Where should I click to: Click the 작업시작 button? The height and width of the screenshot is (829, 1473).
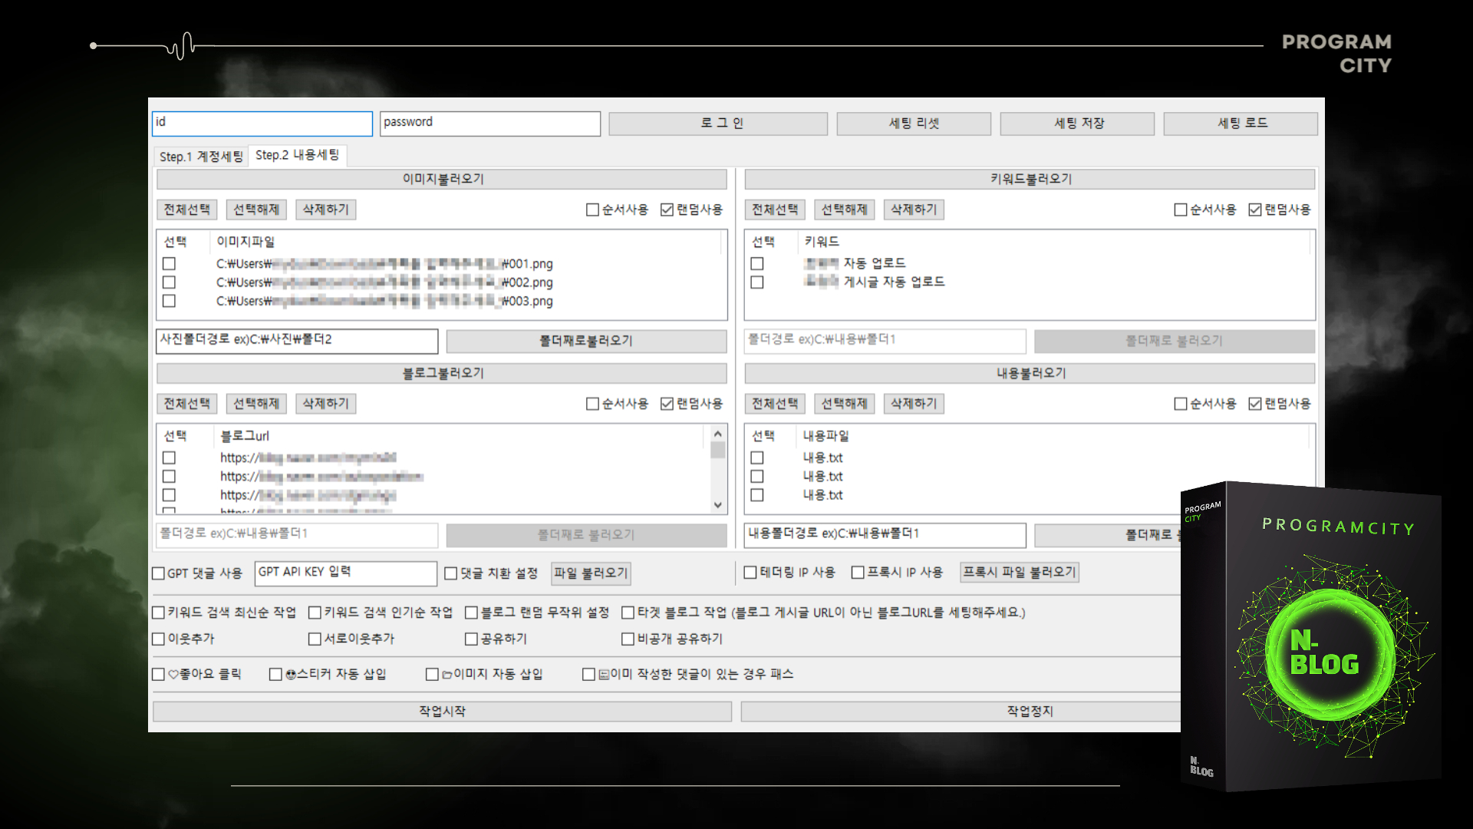pos(442,712)
